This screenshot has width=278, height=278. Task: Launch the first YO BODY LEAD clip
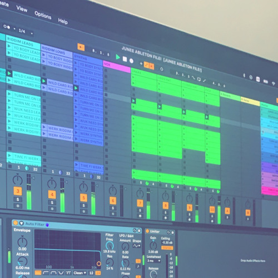(9, 46)
